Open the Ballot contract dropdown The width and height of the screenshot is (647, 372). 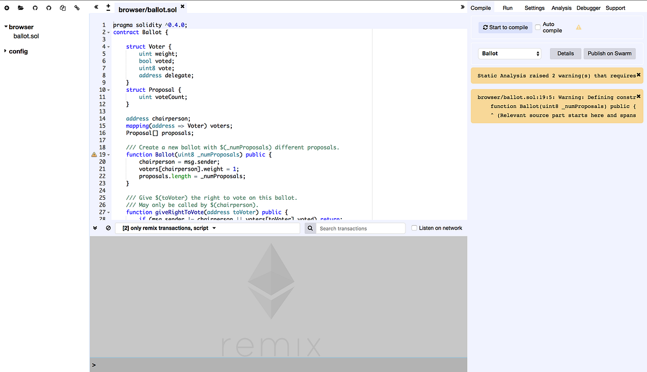(510, 53)
